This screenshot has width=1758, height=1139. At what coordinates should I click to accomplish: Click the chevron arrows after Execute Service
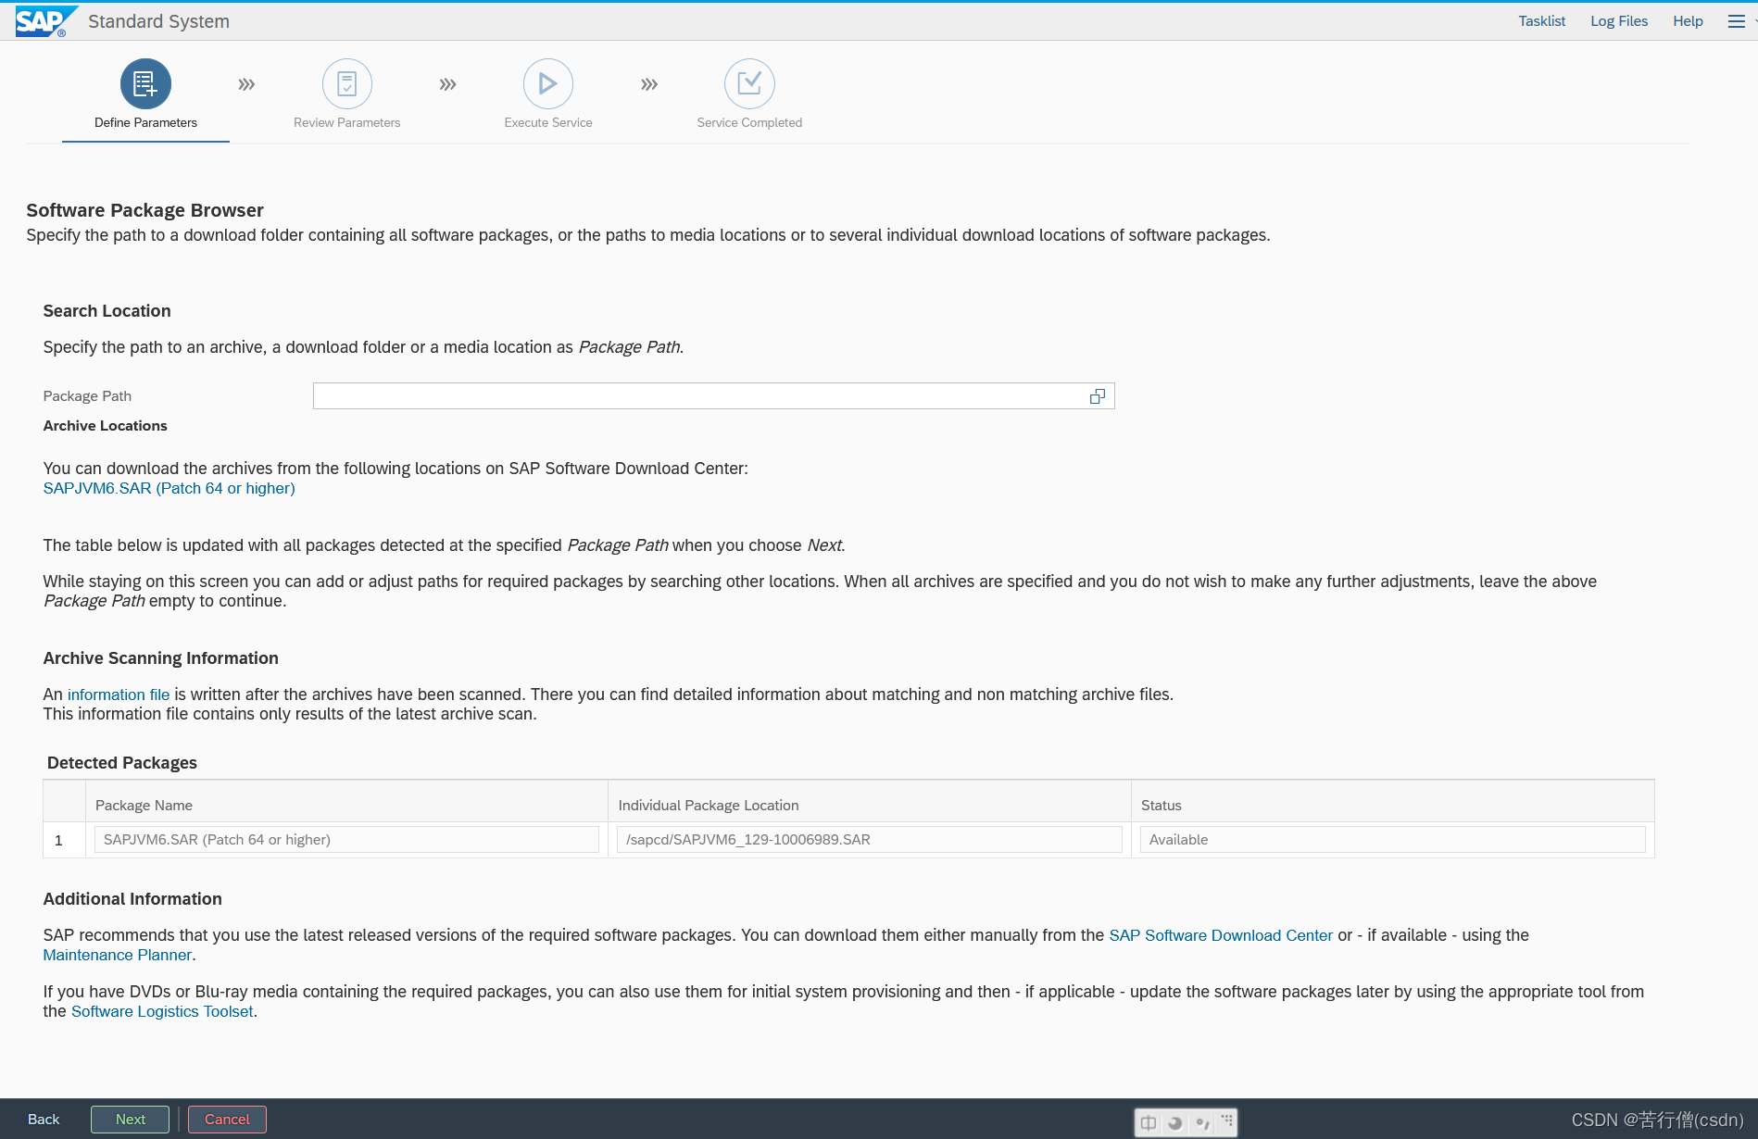point(649,84)
